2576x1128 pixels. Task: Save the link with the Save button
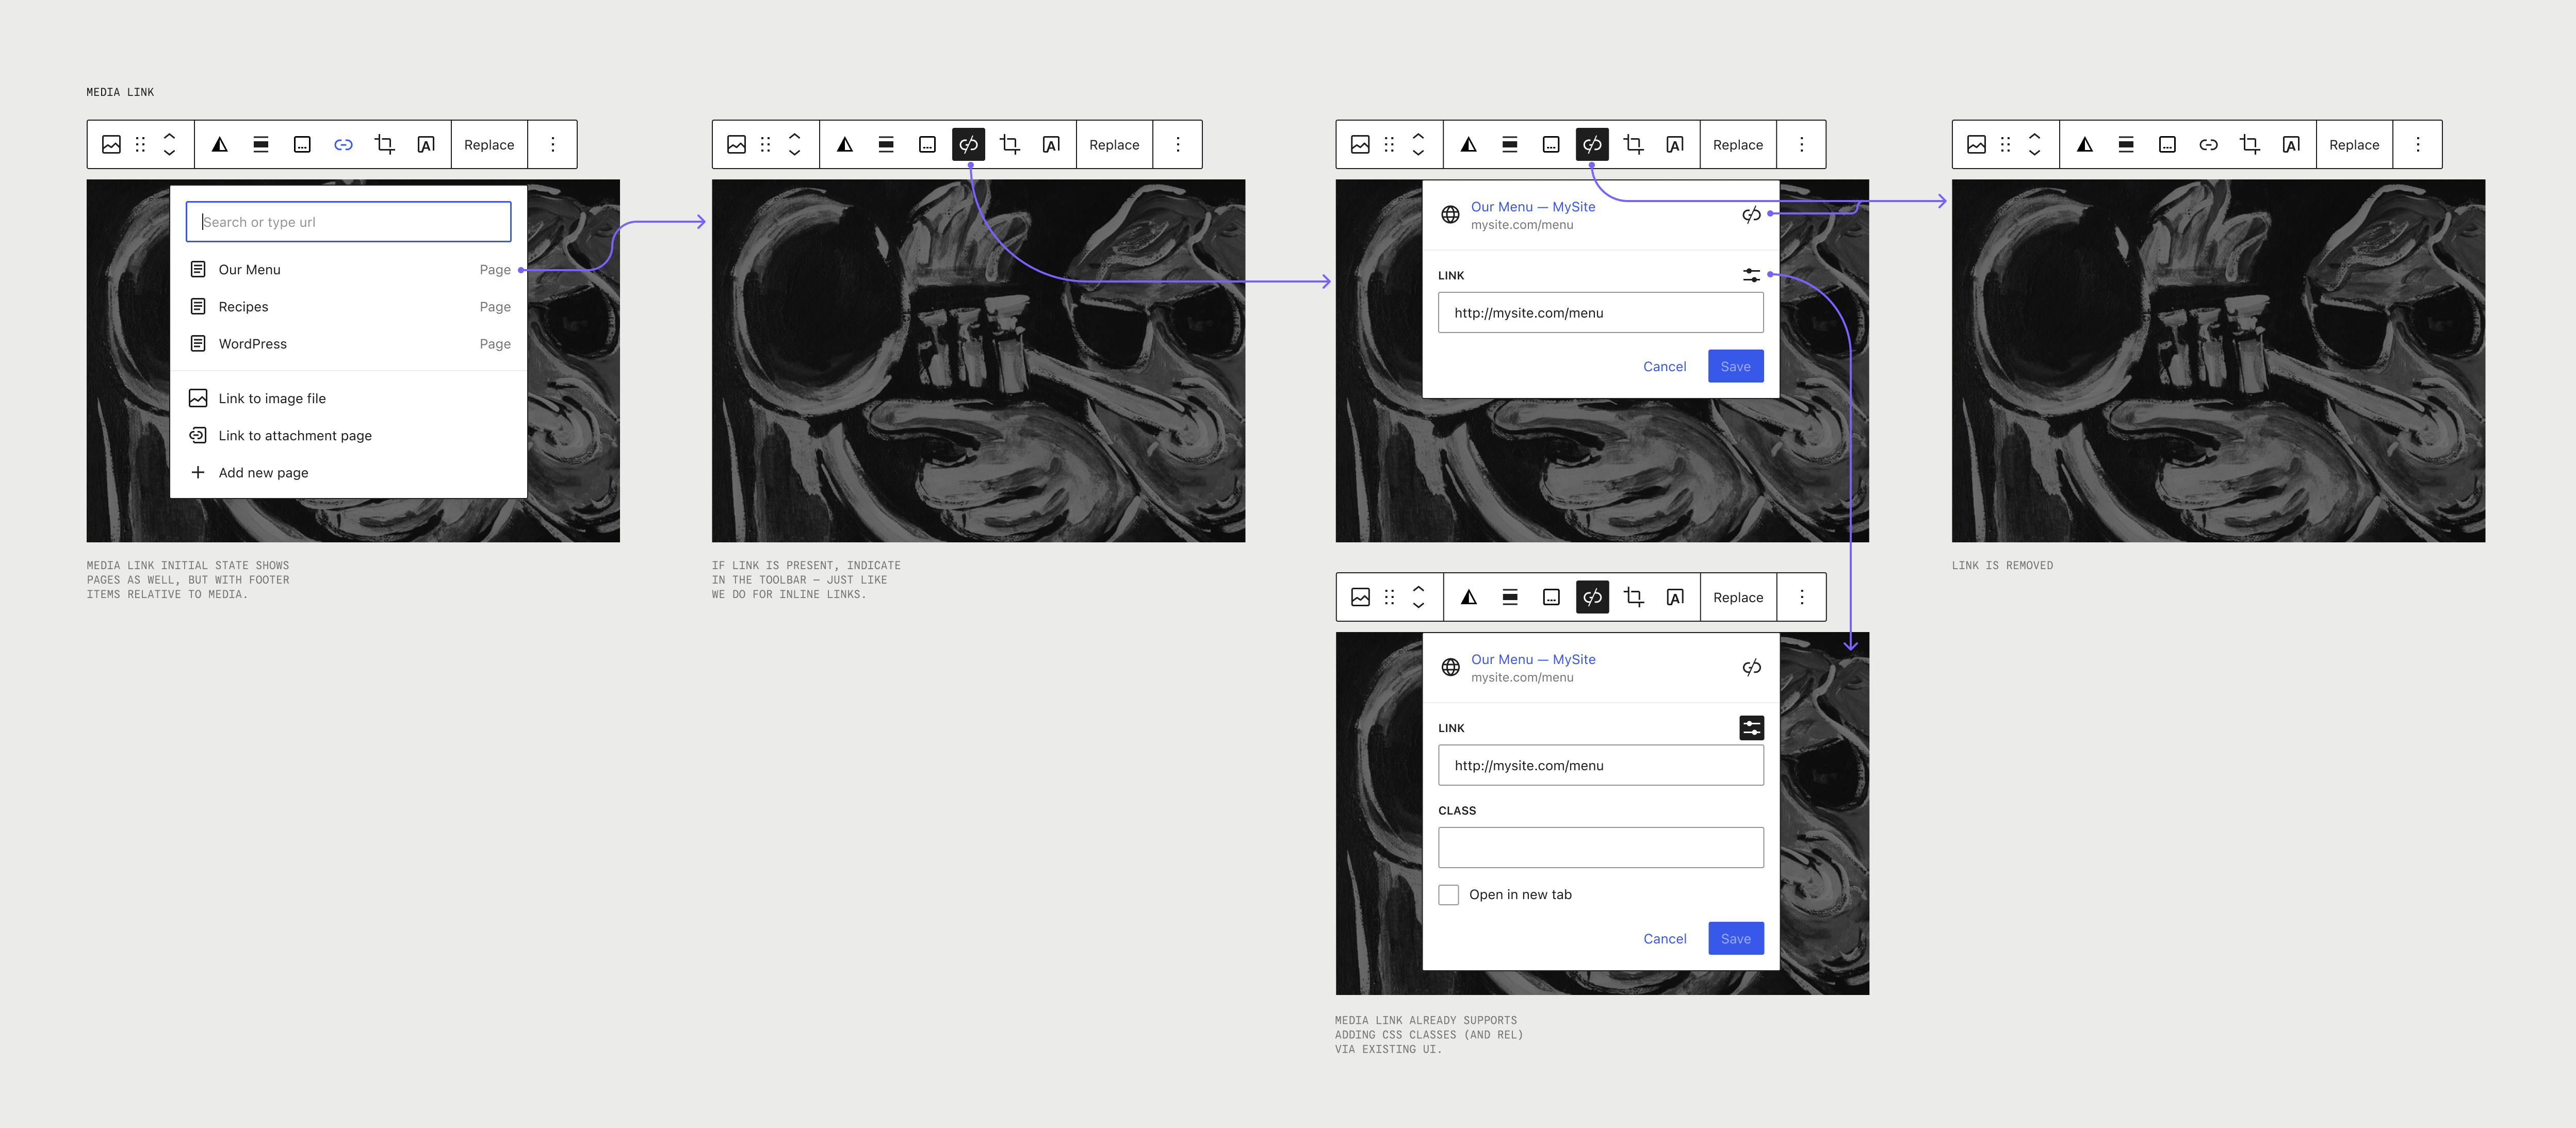click(x=1735, y=366)
